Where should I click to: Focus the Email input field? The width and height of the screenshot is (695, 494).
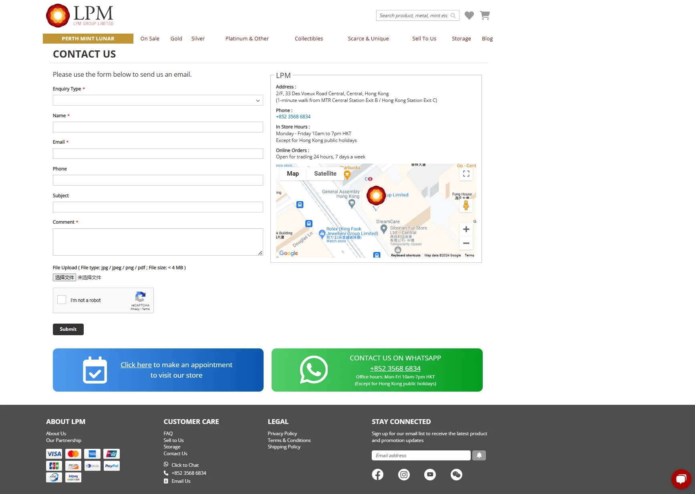point(158,154)
